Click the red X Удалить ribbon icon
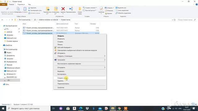Image resolution: width=198 pixels, height=111 pixels. (63, 9)
